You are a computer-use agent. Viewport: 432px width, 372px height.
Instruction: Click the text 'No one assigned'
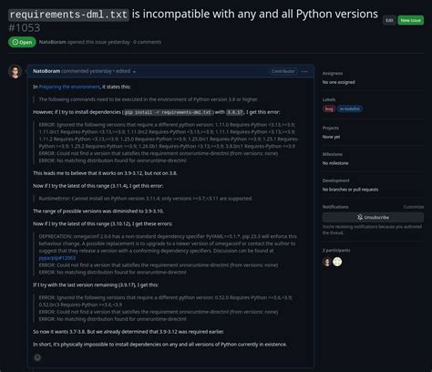point(338,82)
